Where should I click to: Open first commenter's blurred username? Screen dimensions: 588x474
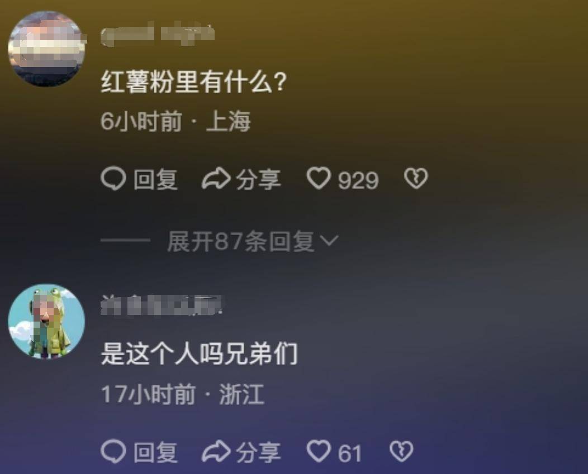coord(158,35)
